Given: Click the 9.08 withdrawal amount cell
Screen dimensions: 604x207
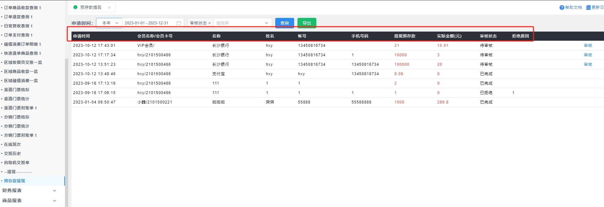Looking at the screenshot, I should [399, 74].
